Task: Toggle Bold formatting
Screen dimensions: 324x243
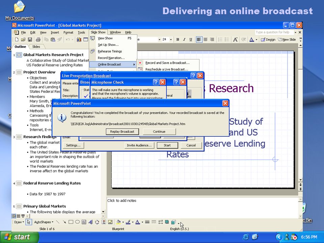Action: tap(178, 39)
